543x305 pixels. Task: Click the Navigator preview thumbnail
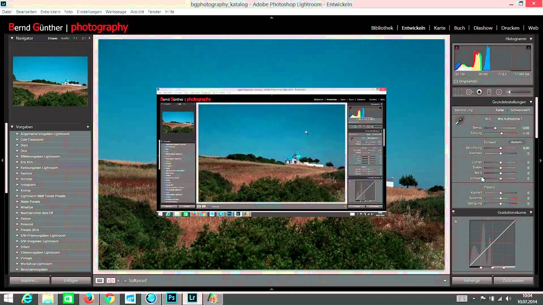50,81
